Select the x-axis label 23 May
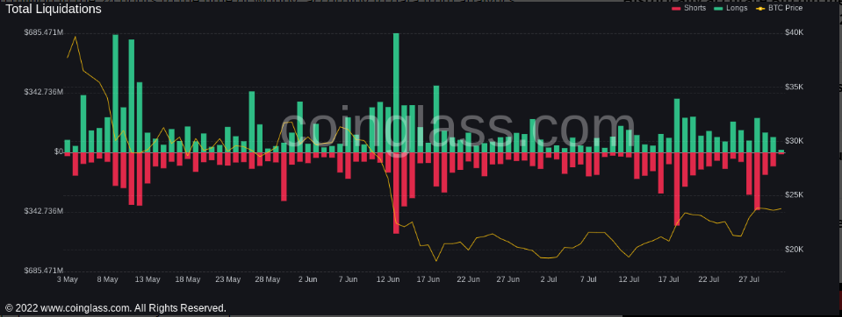 click(x=227, y=279)
